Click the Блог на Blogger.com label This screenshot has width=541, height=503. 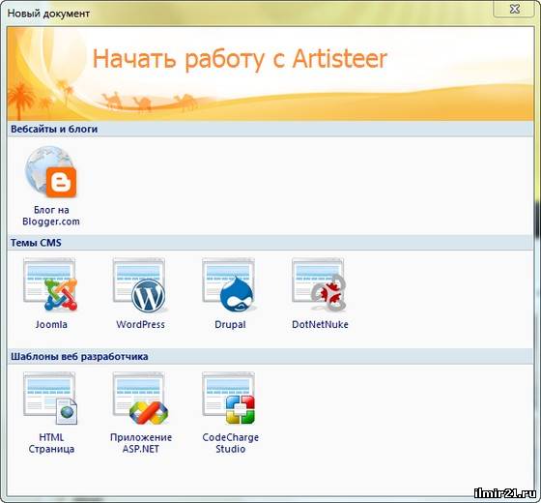coord(51,216)
